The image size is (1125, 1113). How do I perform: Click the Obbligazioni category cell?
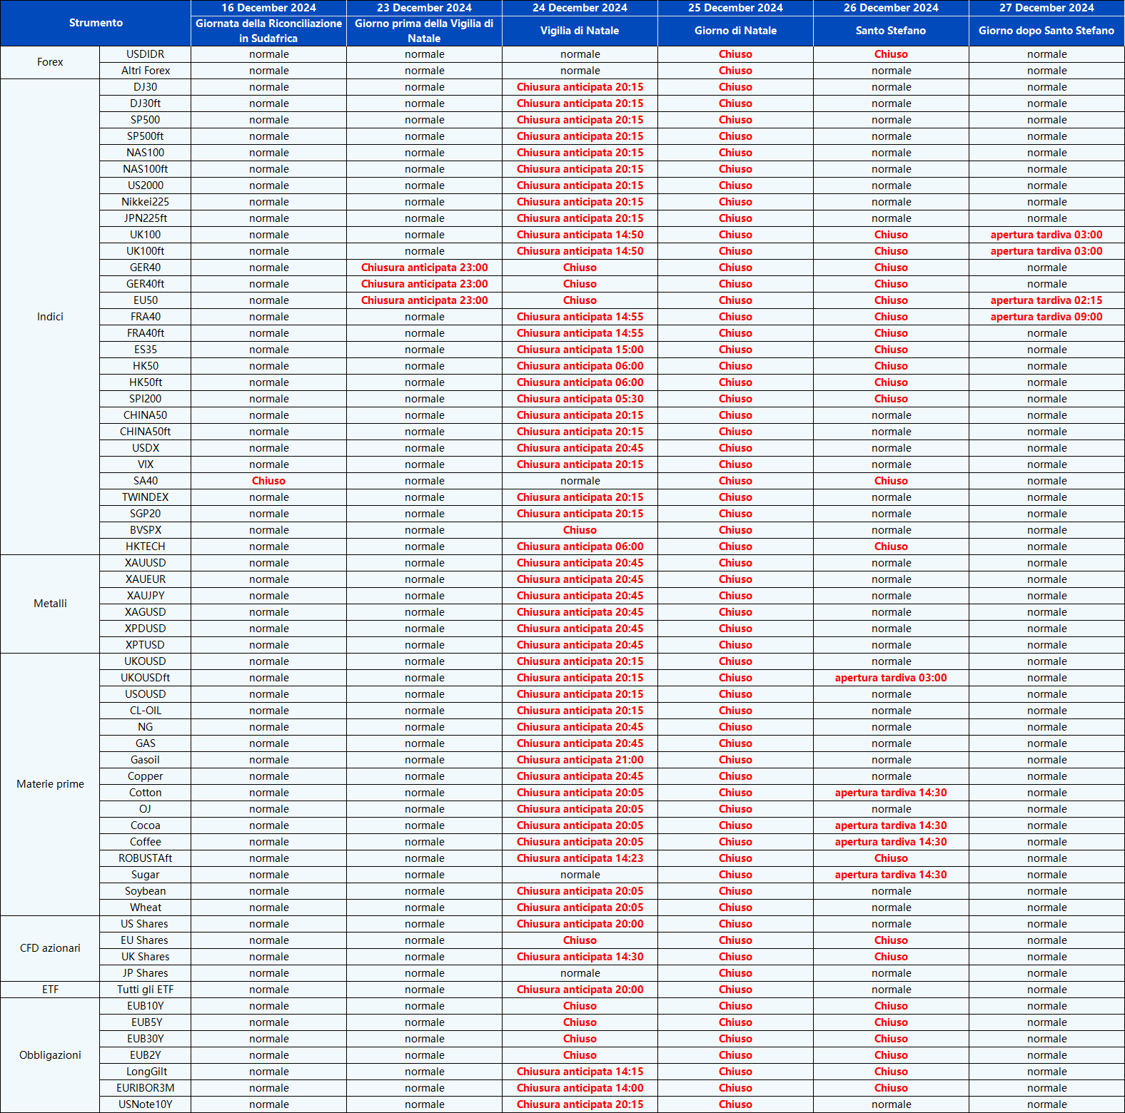coord(50,1055)
